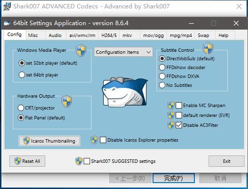Tick the Shark007 SUGGESTED settings checkbox

(87, 161)
